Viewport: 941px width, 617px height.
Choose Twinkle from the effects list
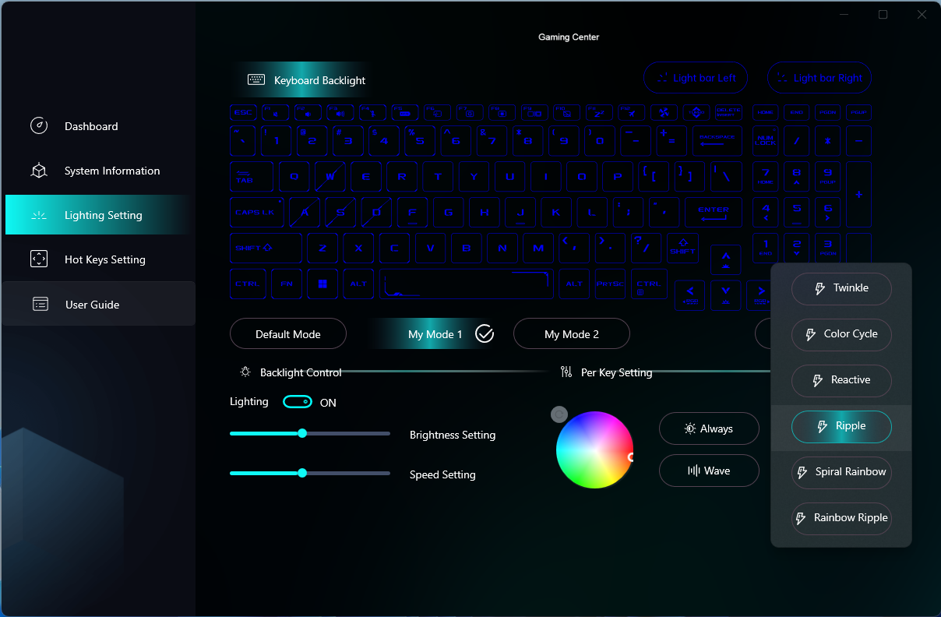(841, 288)
